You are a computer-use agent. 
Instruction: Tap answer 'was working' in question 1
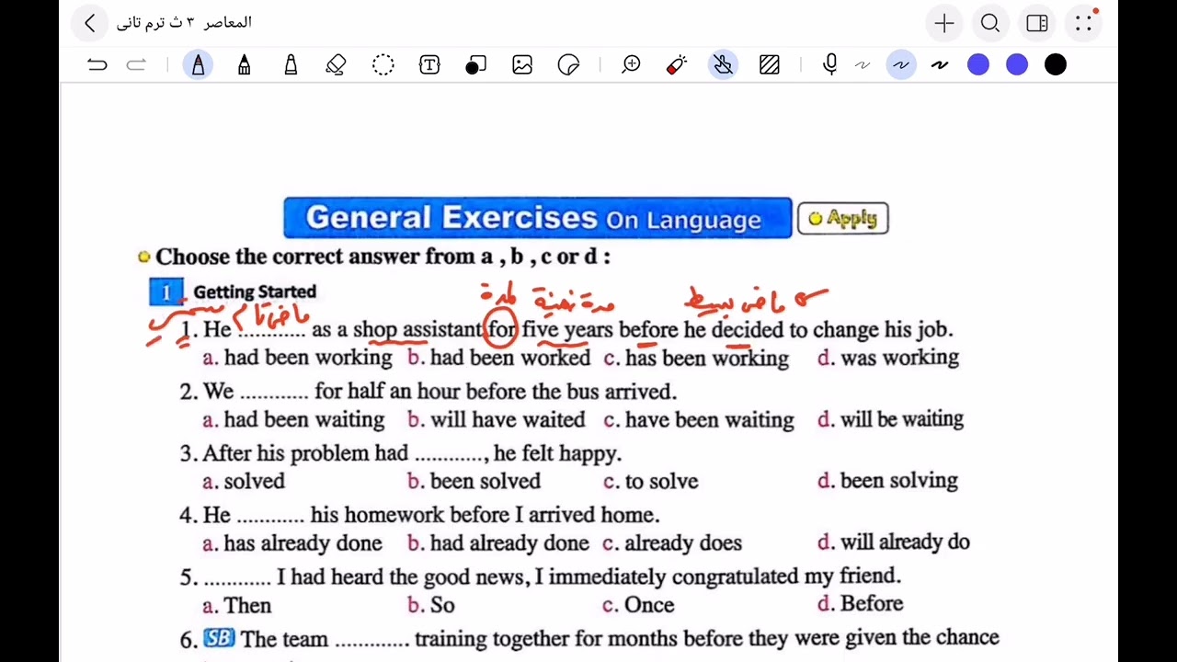[x=899, y=358]
